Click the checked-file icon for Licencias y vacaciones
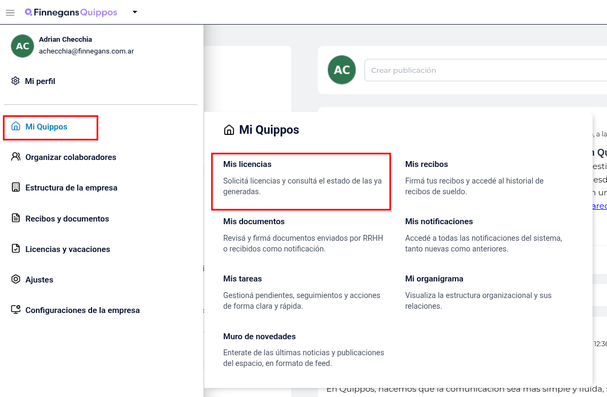This screenshot has width=607, height=397. tap(16, 248)
